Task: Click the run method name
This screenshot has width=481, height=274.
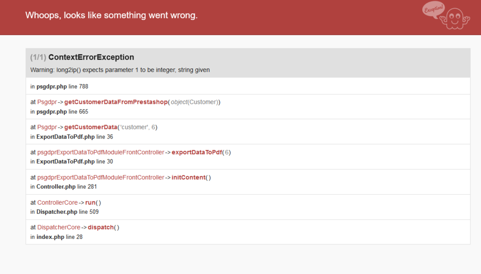Action: (x=90, y=202)
